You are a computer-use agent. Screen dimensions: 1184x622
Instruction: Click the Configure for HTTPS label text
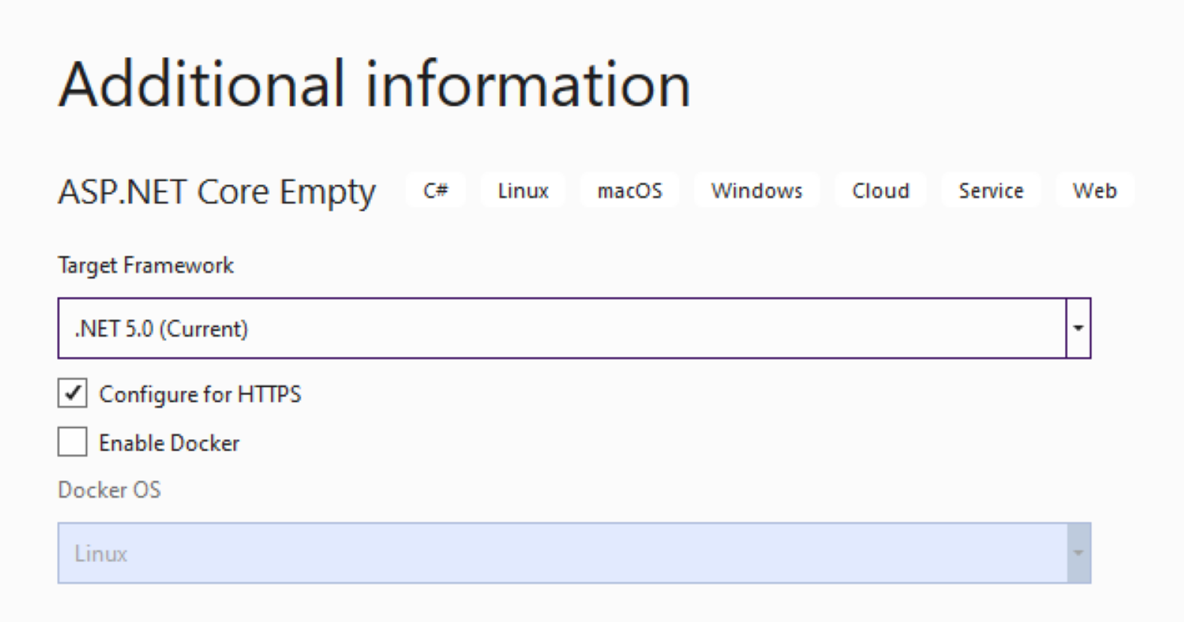[x=200, y=394]
